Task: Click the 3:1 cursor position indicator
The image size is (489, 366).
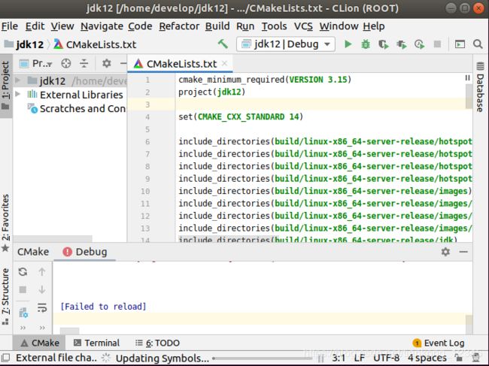Action: [339, 358]
